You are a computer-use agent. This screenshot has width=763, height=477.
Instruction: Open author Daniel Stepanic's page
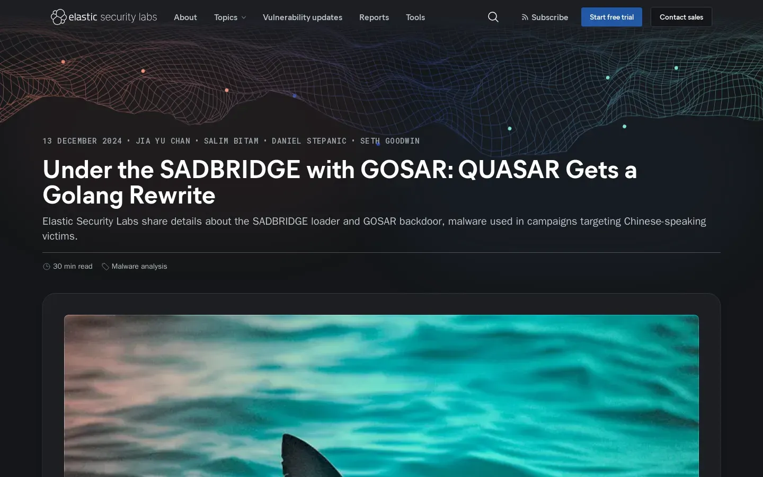coord(309,141)
